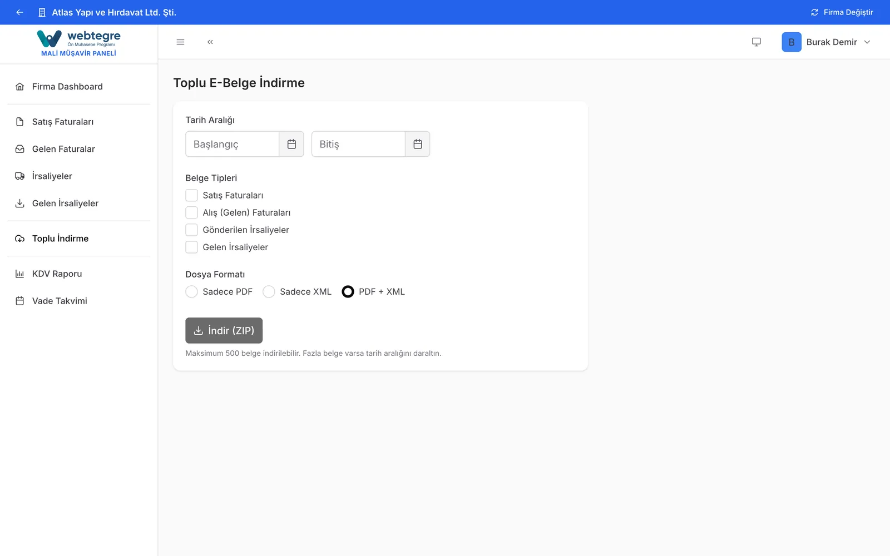Toggle the hamburger menu icon

click(180, 42)
